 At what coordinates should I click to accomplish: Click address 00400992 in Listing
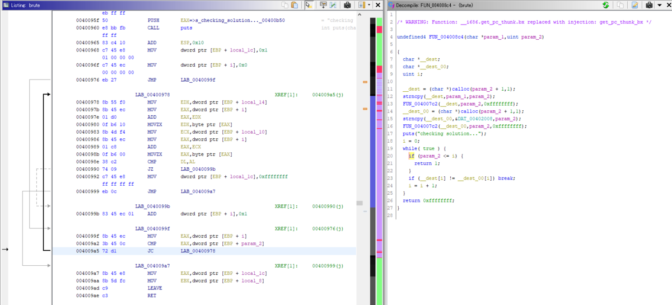point(88,176)
